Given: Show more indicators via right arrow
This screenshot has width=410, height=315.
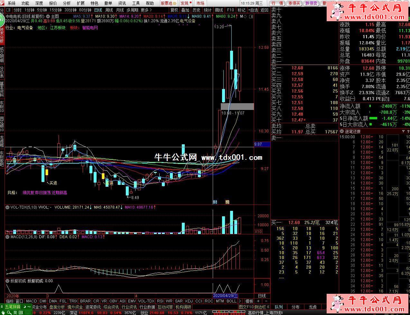Looking at the screenshot, I should pyautogui.click(x=240, y=301).
